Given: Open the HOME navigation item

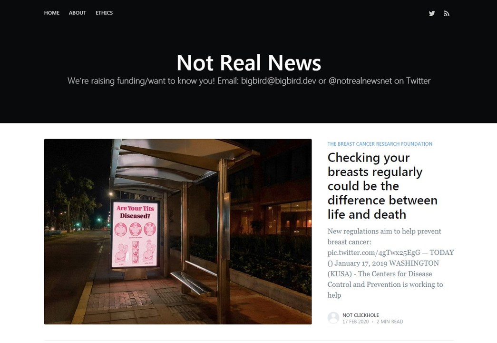Looking at the screenshot, I should point(52,13).
